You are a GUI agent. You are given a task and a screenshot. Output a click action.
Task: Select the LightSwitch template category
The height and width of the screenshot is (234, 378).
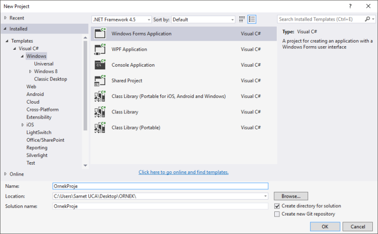pyautogui.click(x=39, y=132)
